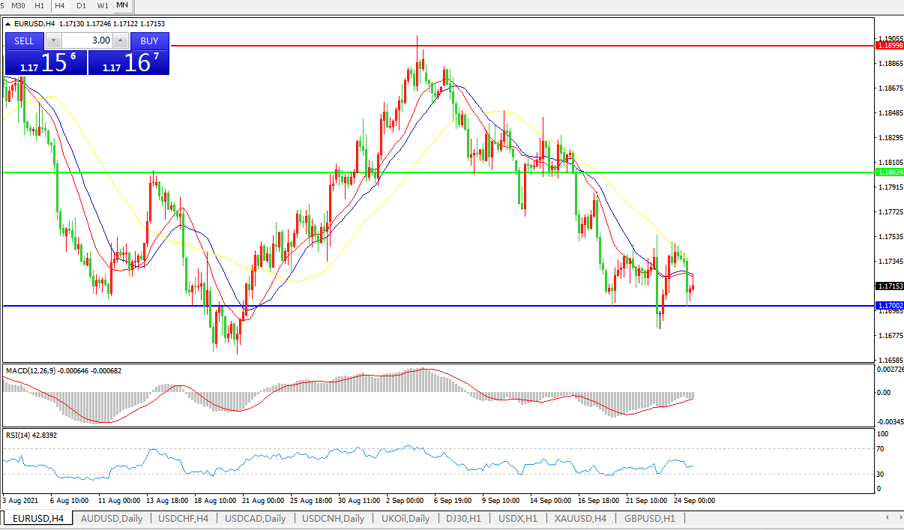Image resolution: width=904 pixels, height=530 pixels.
Task: Open the AUDUSD,Daily chart tab
Action: 111,518
